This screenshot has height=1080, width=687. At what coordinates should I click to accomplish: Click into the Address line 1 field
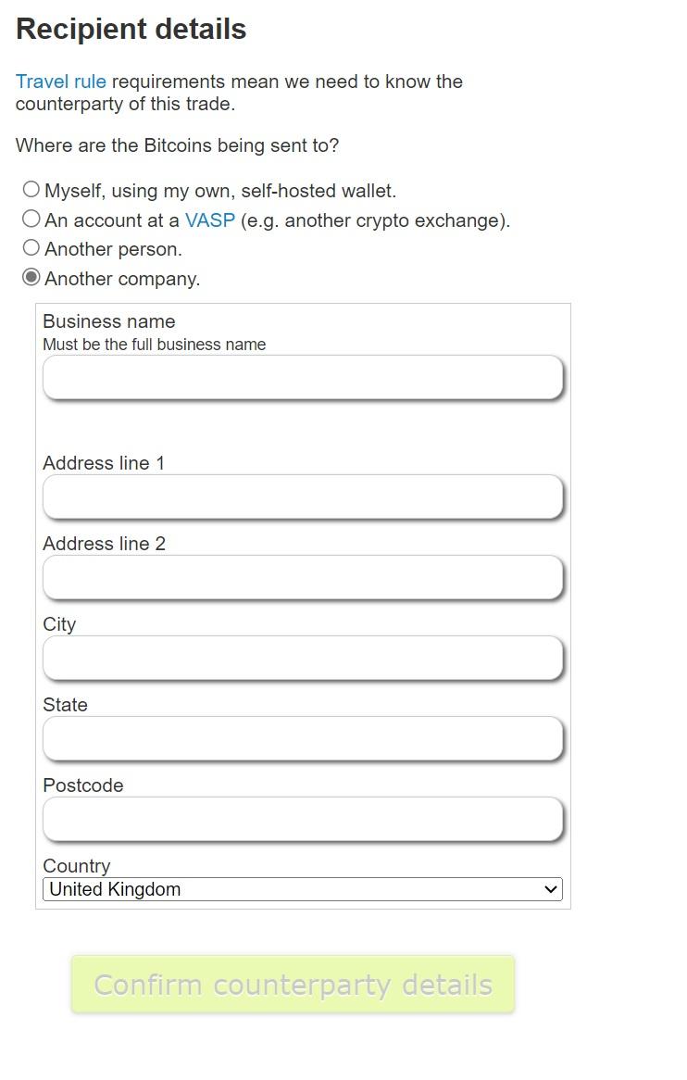(302, 497)
